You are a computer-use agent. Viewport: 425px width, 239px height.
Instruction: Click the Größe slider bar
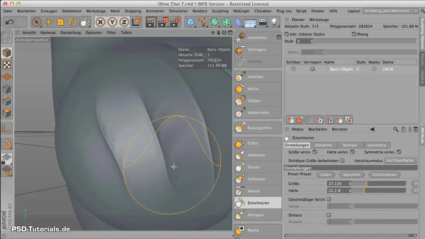pyautogui.click(x=379, y=183)
